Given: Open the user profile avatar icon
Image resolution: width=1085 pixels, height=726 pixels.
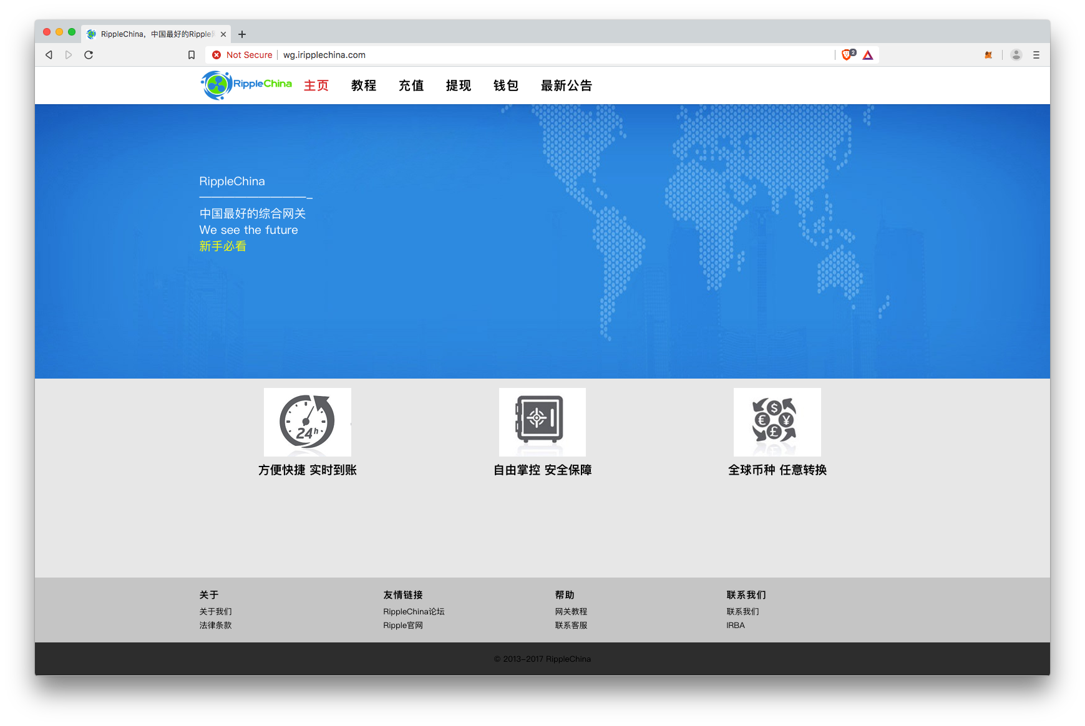Looking at the screenshot, I should point(1016,55).
